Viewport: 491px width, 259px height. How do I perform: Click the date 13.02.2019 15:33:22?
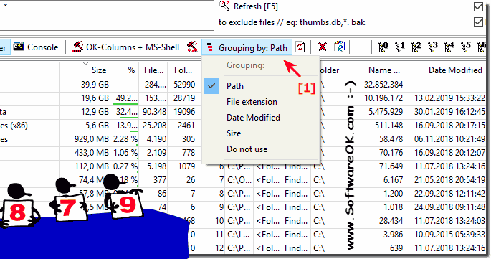pos(449,98)
